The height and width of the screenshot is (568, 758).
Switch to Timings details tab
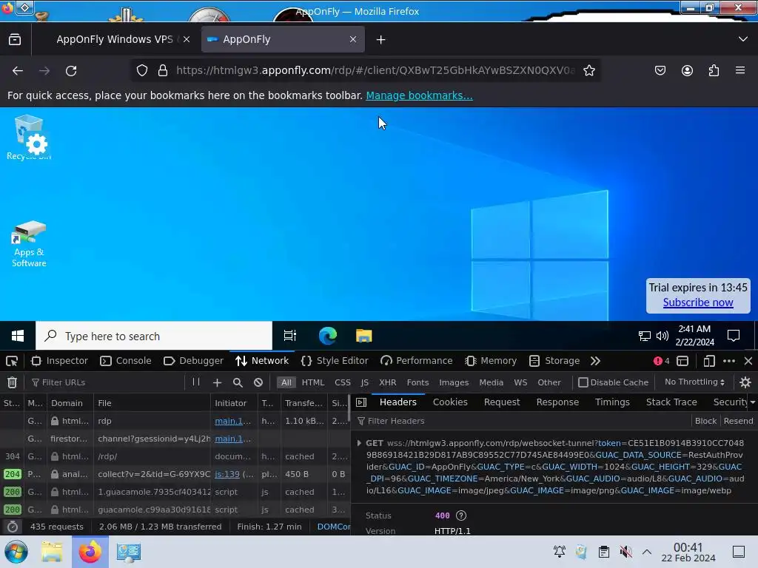click(612, 402)
